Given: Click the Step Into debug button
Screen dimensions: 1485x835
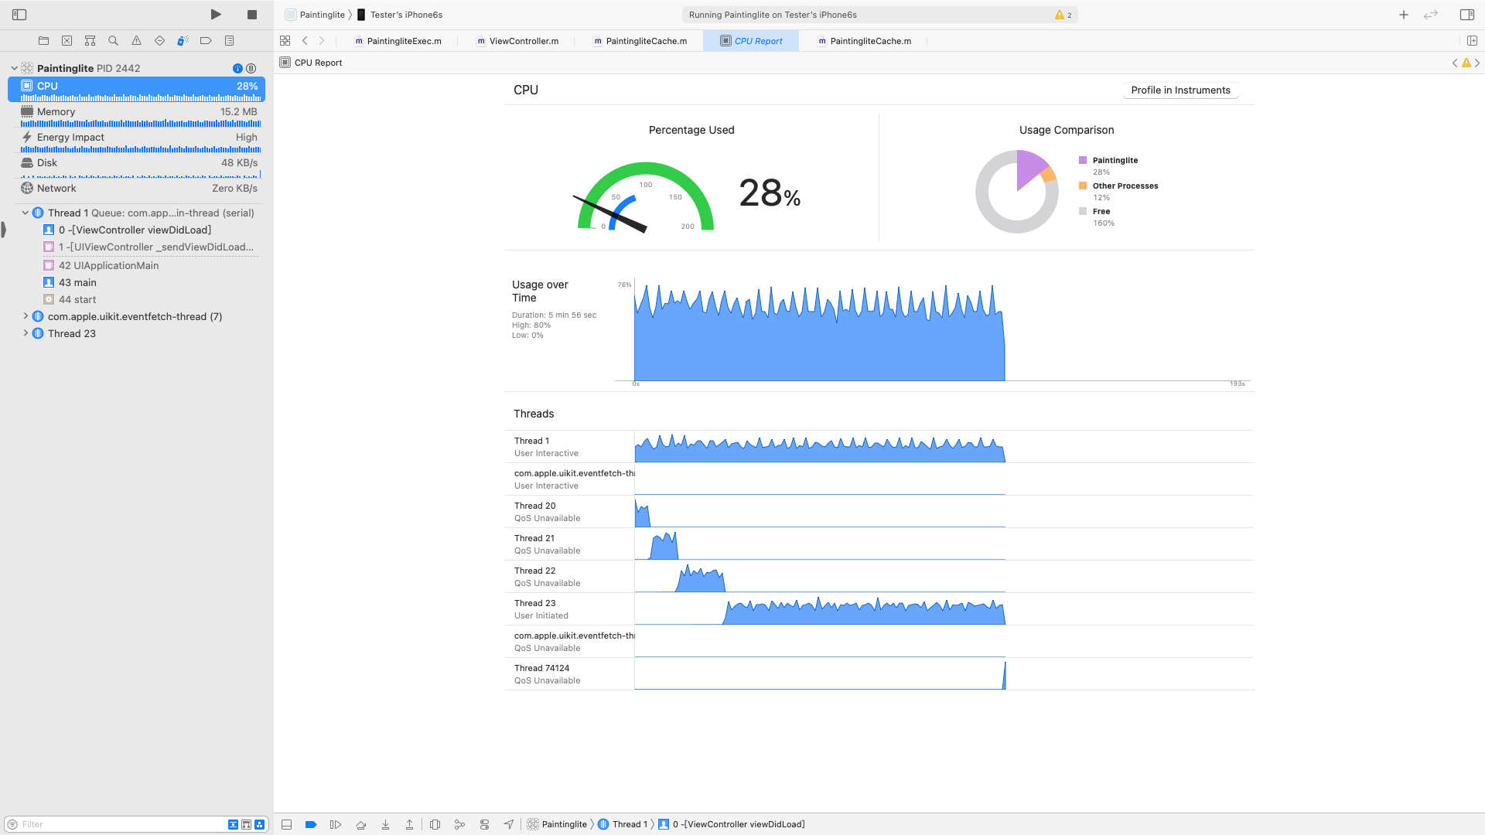Looking at the screenshot, I should tap(385, 825).
